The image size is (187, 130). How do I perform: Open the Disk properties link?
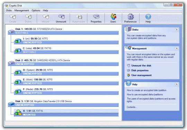pyautogui.click(x=140, y=70)
